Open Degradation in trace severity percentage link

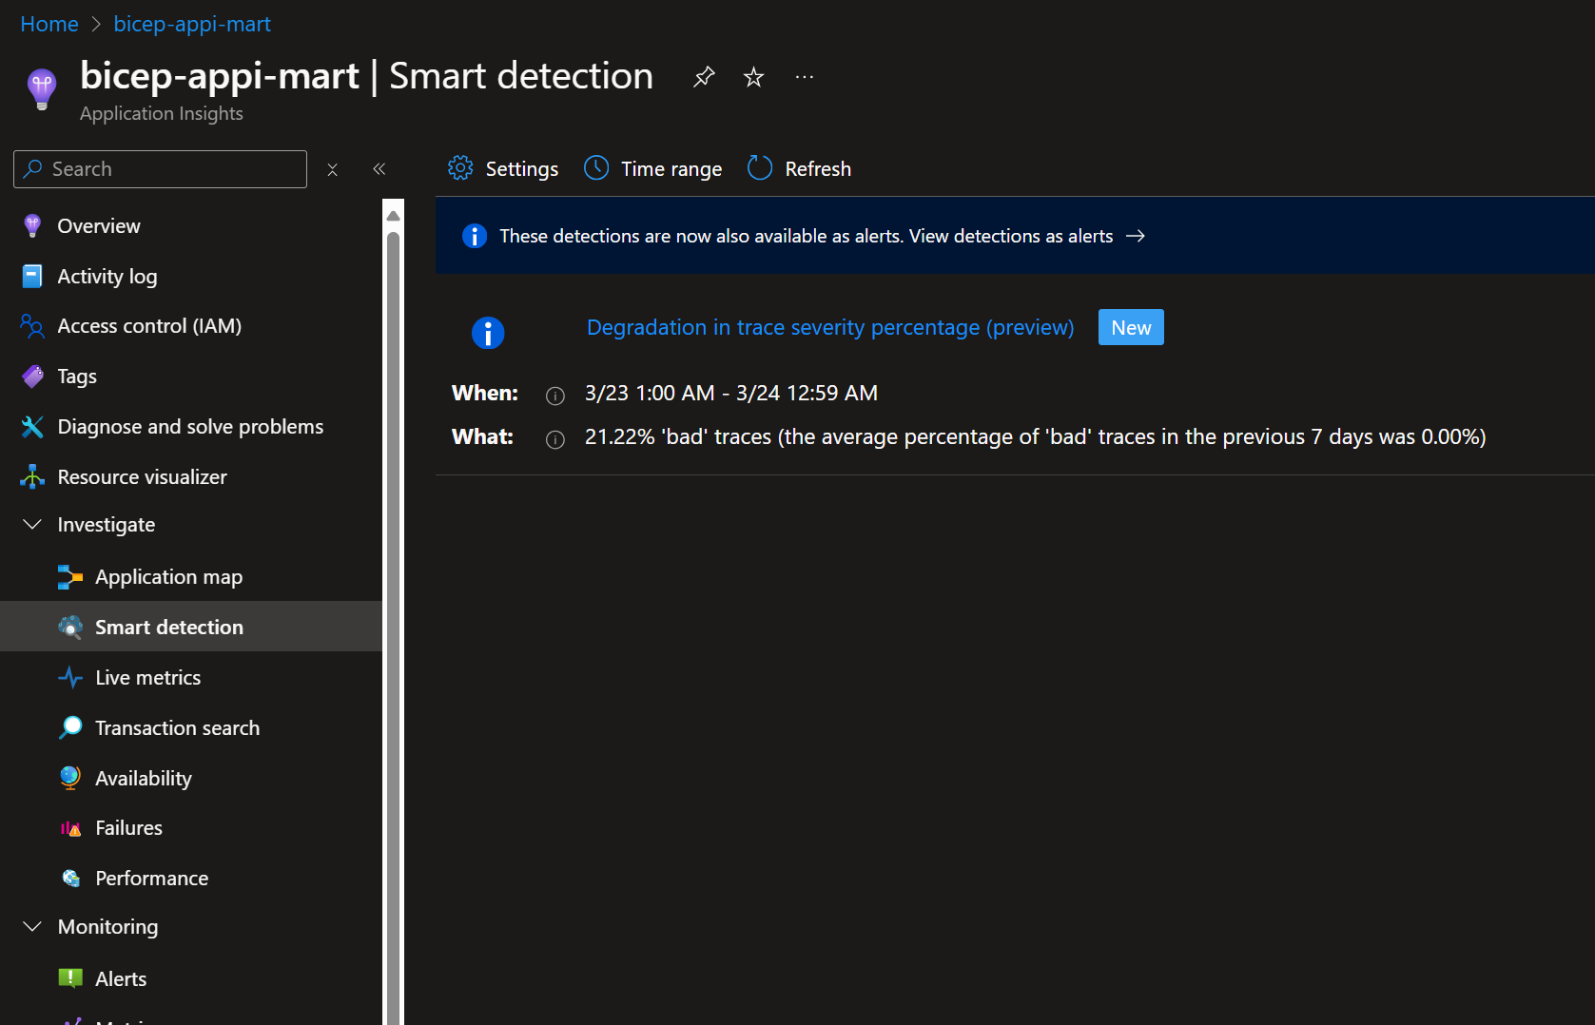[830, 327]
